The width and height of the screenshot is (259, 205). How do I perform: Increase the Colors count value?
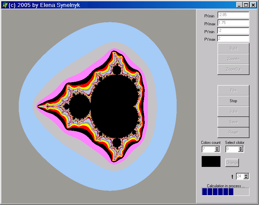click(x=217, y=148)
